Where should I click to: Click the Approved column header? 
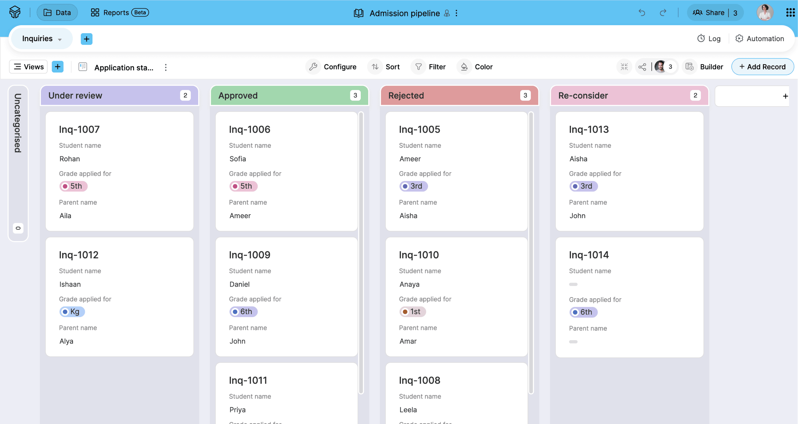click(x=289, y=95)
